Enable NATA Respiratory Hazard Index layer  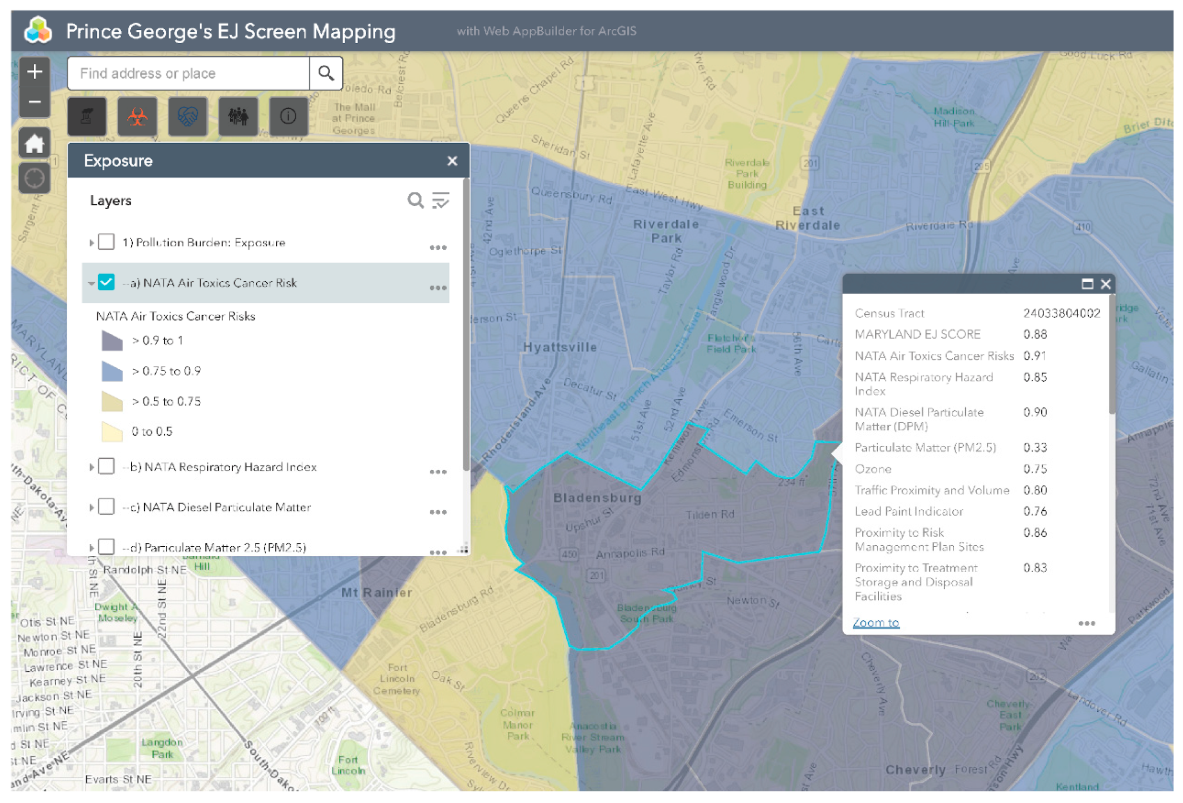coord(106,466)
